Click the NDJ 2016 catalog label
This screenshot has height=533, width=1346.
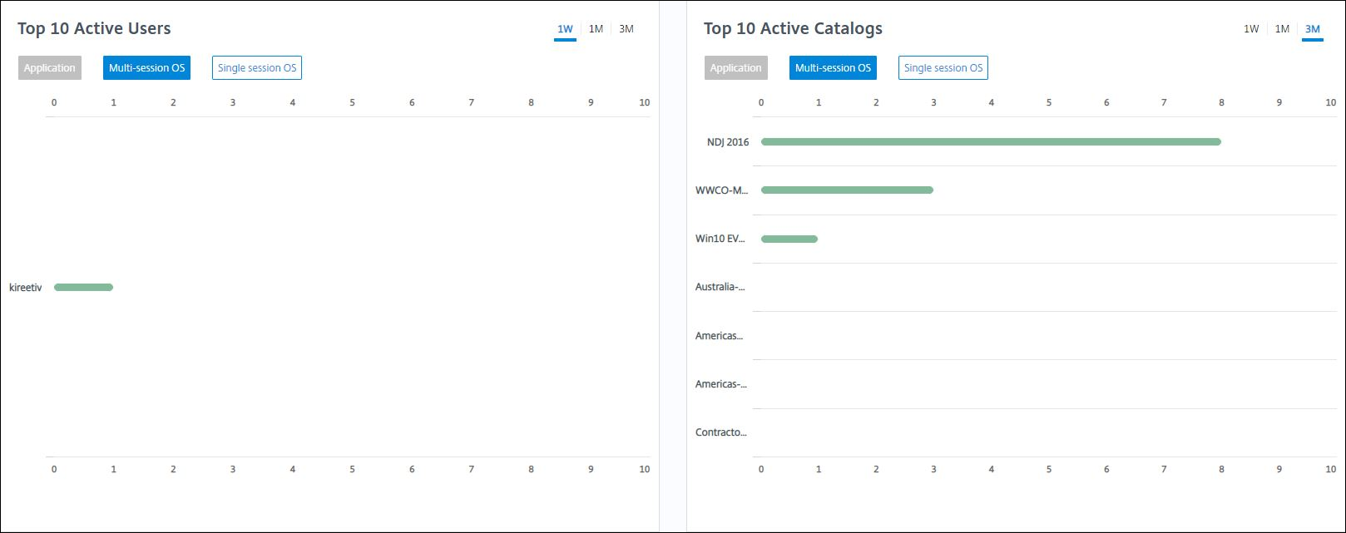pyautogui.click(x=728, y=142)
